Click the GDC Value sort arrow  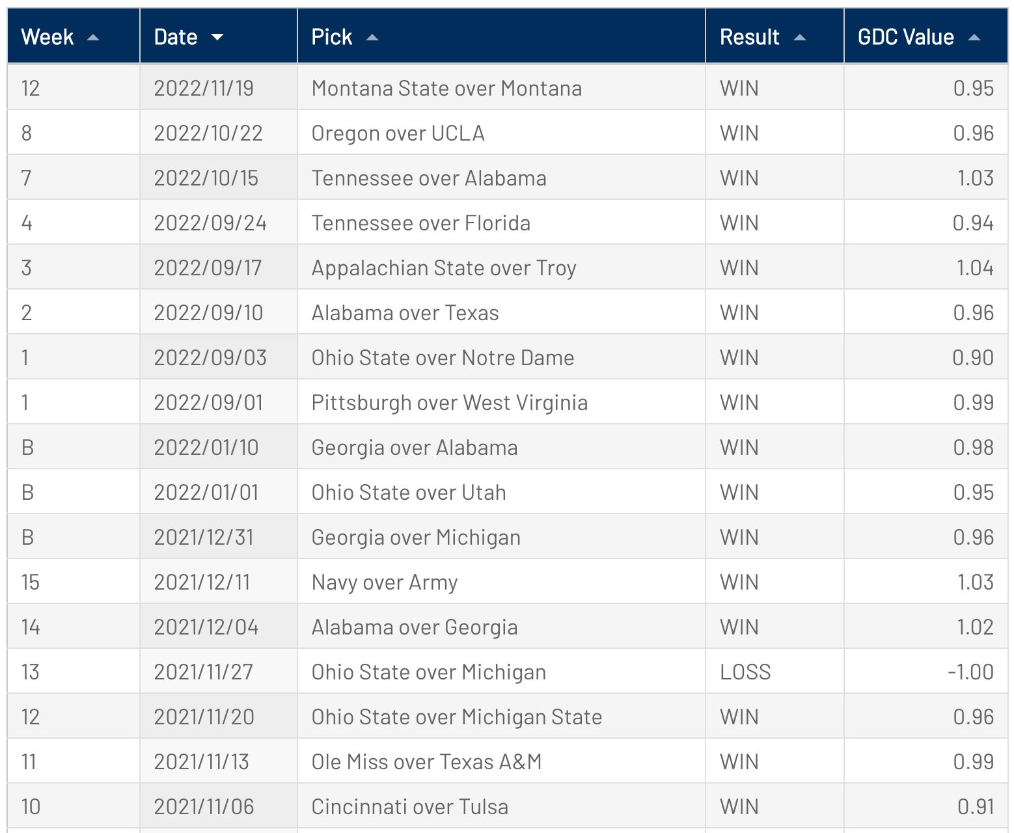coord(974,38)
